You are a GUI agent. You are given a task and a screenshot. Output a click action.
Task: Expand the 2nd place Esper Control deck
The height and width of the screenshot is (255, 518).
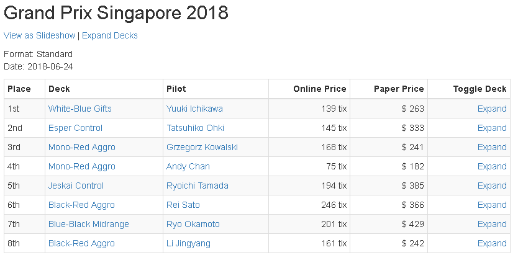click(492, 128)
